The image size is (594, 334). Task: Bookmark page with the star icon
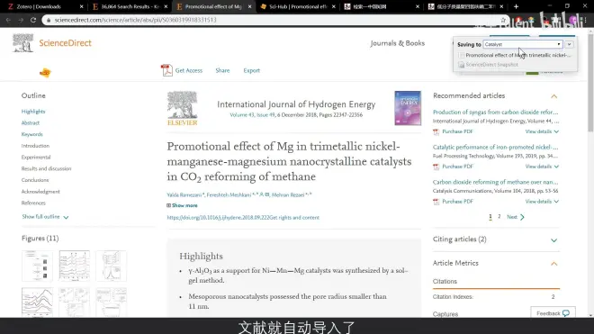click(x=503, y=20)
